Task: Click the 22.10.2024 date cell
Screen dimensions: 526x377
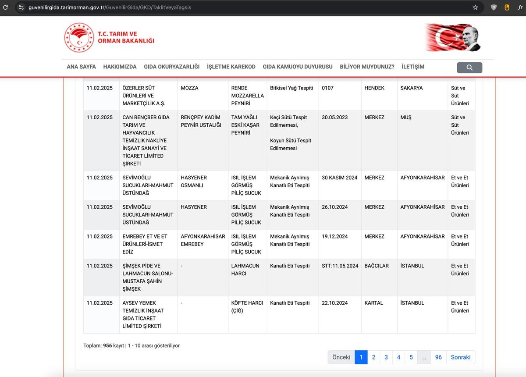Action: [x=340, y=315]
